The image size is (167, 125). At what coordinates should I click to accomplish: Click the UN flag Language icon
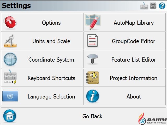pos(10,96)
